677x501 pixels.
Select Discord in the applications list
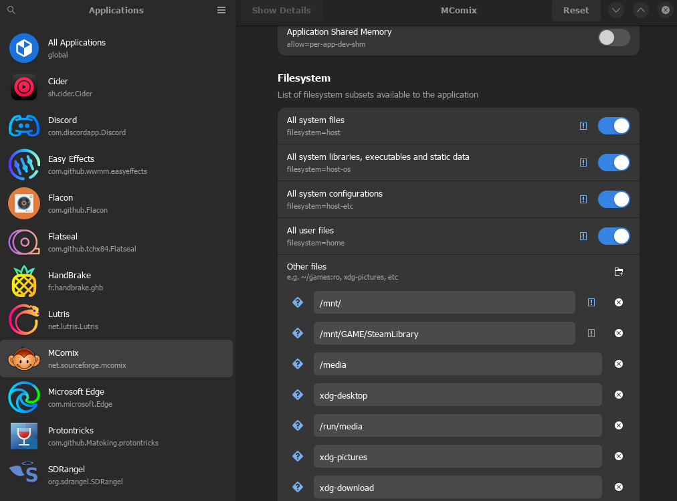point(117,126)
